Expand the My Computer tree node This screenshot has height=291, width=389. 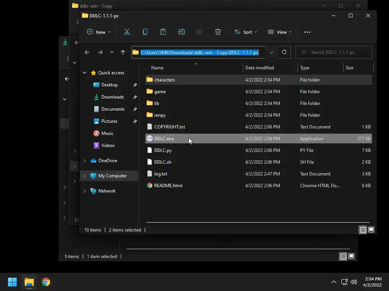(x=84, y=176)
